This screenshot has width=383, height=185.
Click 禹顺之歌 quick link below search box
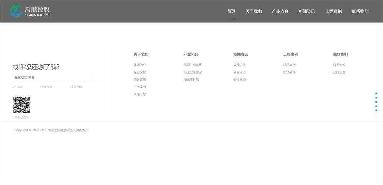[x=76, y=87]
